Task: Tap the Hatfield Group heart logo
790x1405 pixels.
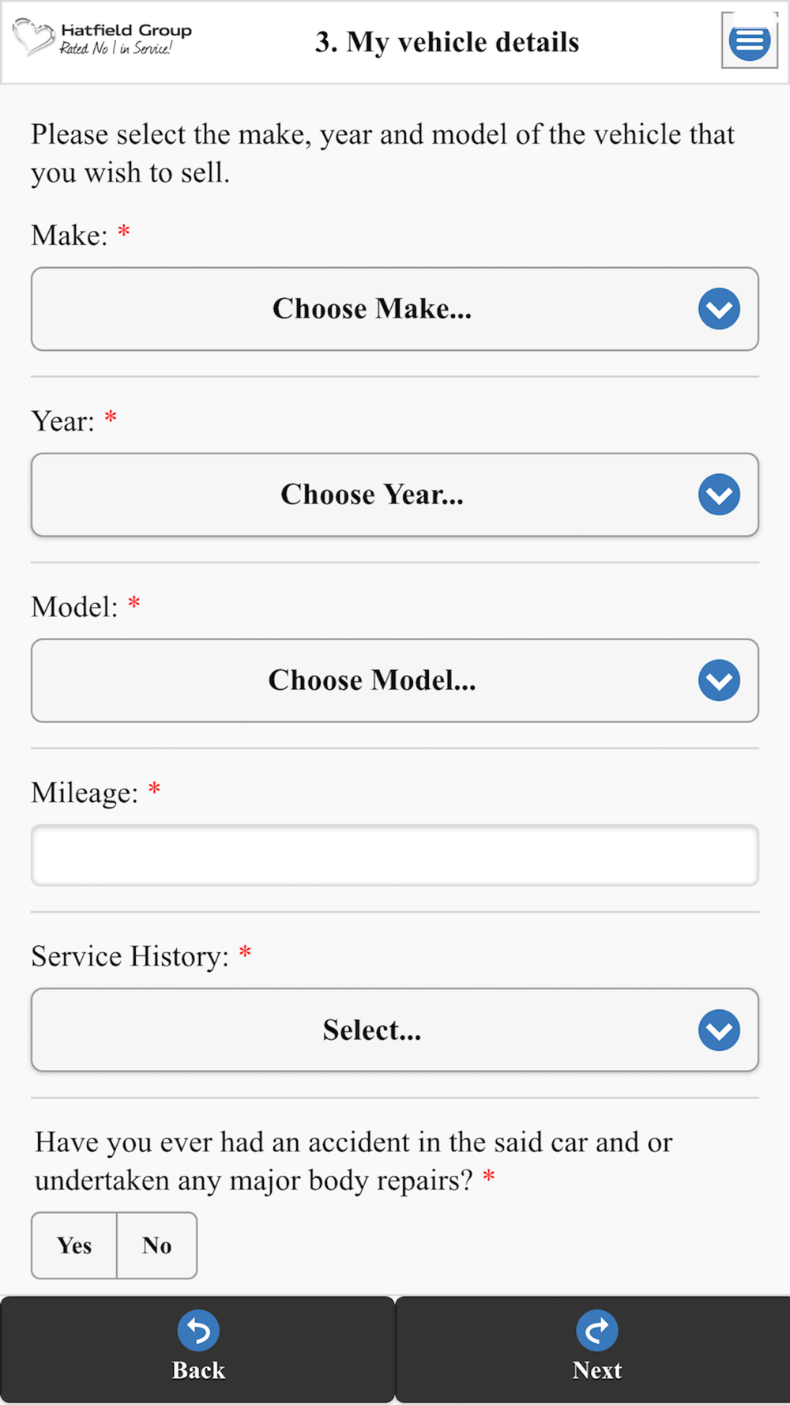Action: (x=33, y=37)
